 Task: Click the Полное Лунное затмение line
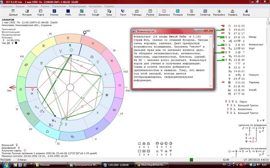pyautogui.click(x=49, y=153)
